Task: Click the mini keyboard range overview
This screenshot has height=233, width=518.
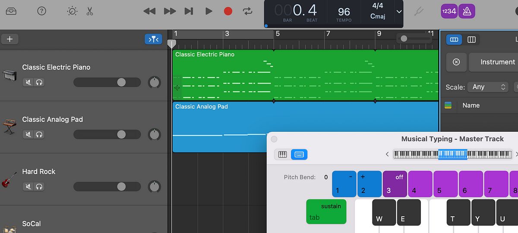Action: (x=453, y=154)
